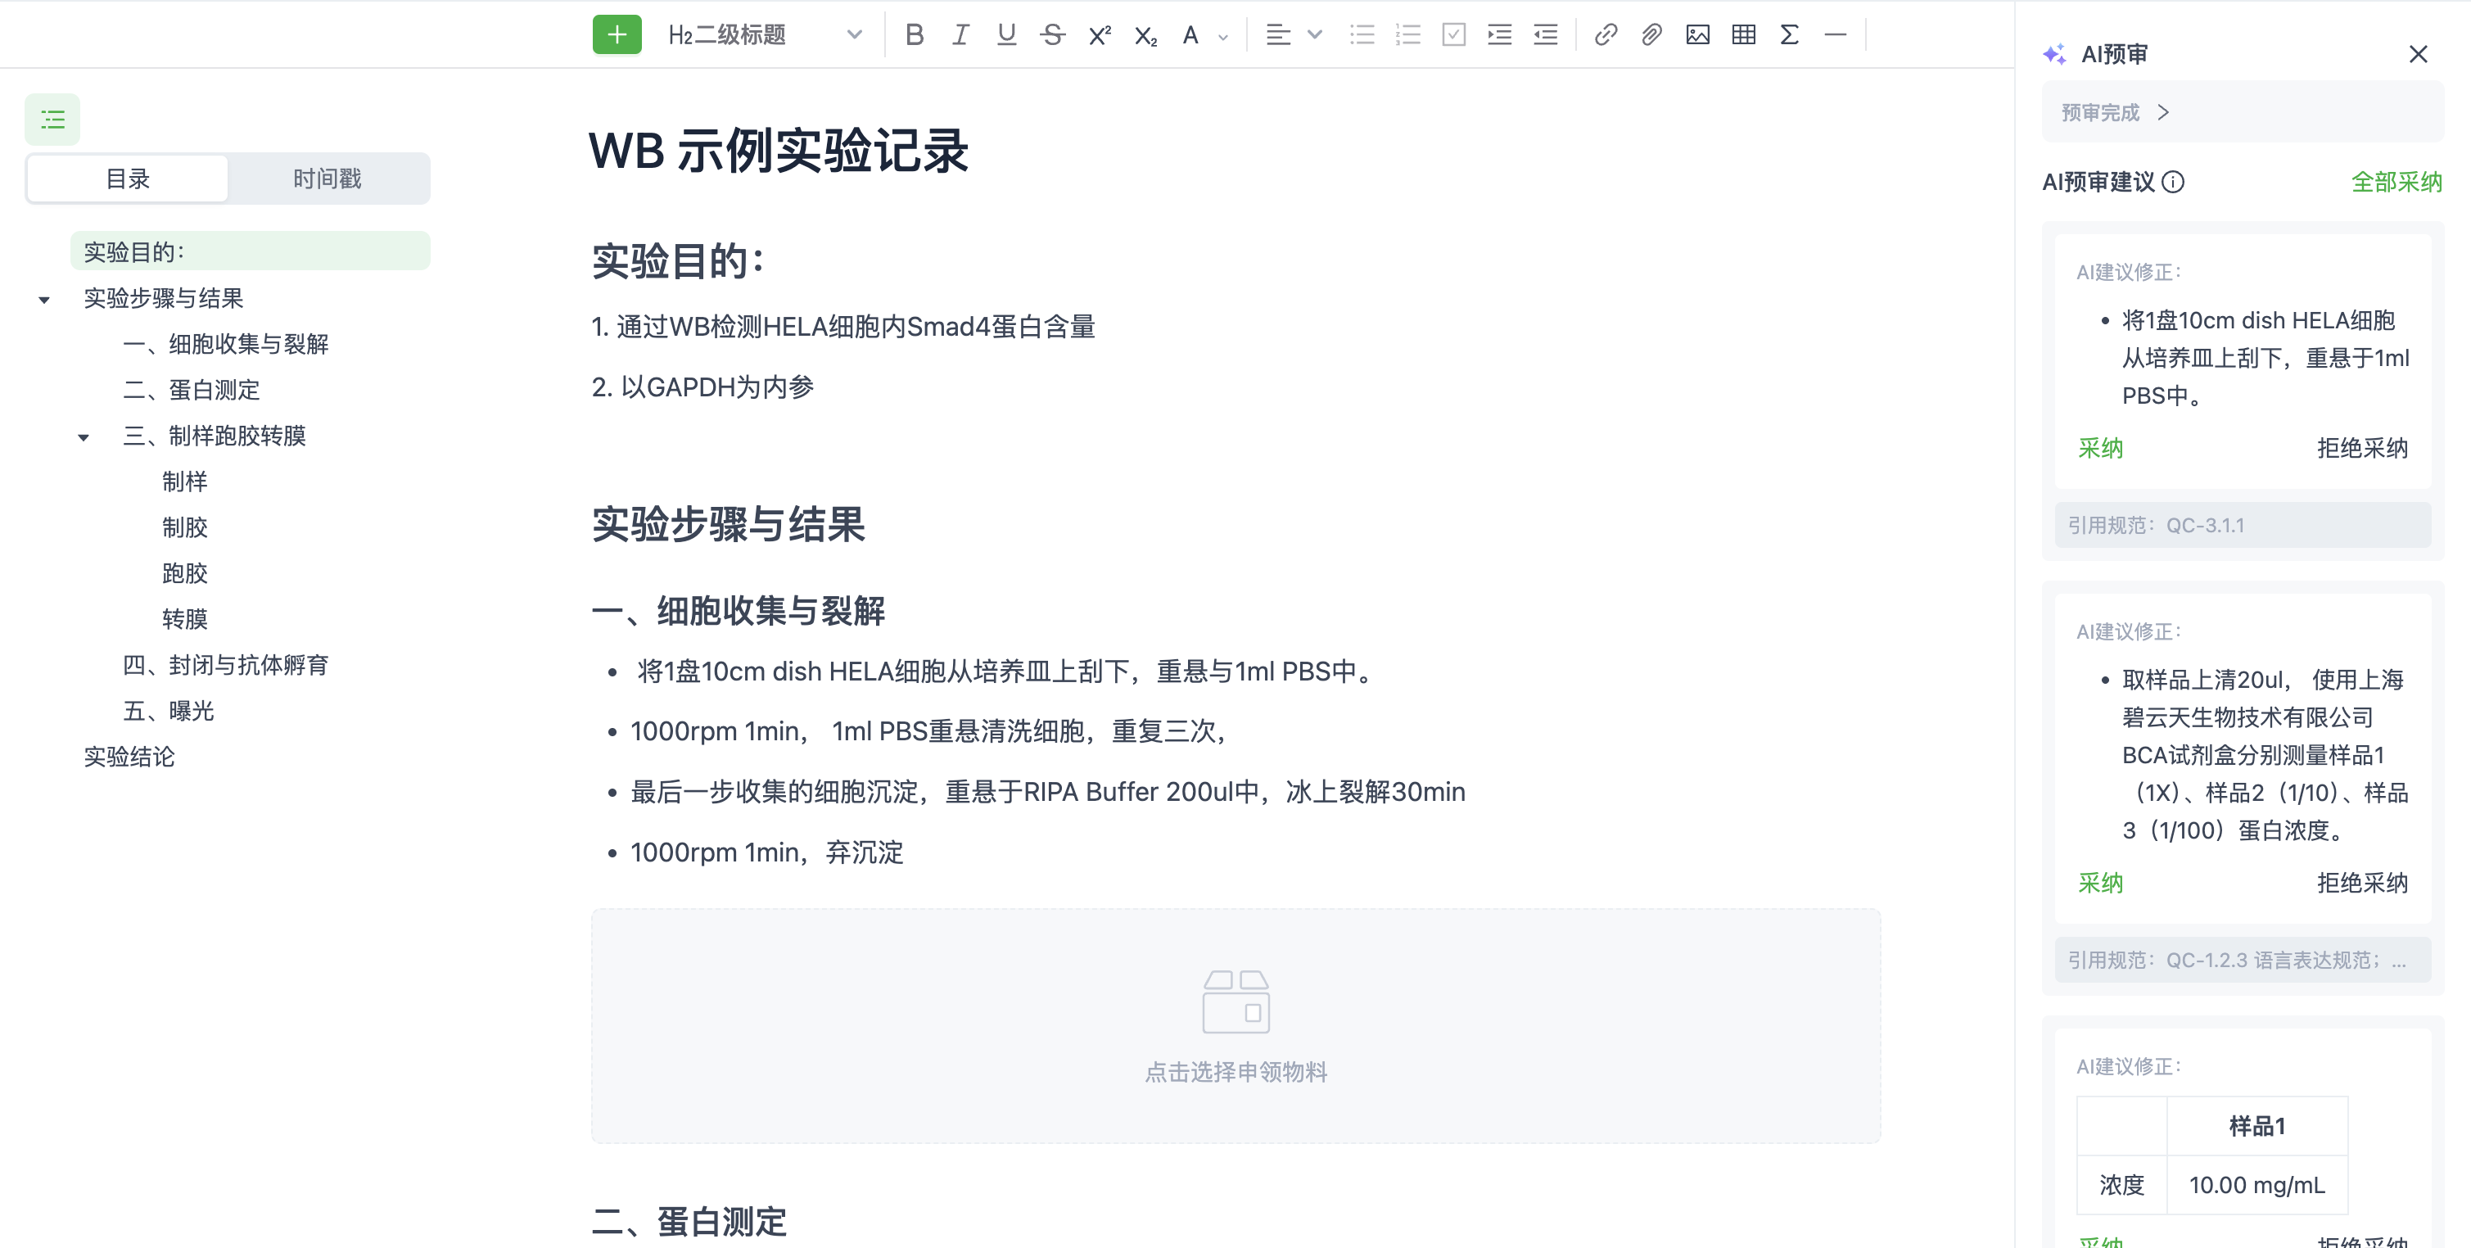The image size is (2471, 1248).
Task: Apply strikethrough to text
Action: click(x=1052, y=34)
